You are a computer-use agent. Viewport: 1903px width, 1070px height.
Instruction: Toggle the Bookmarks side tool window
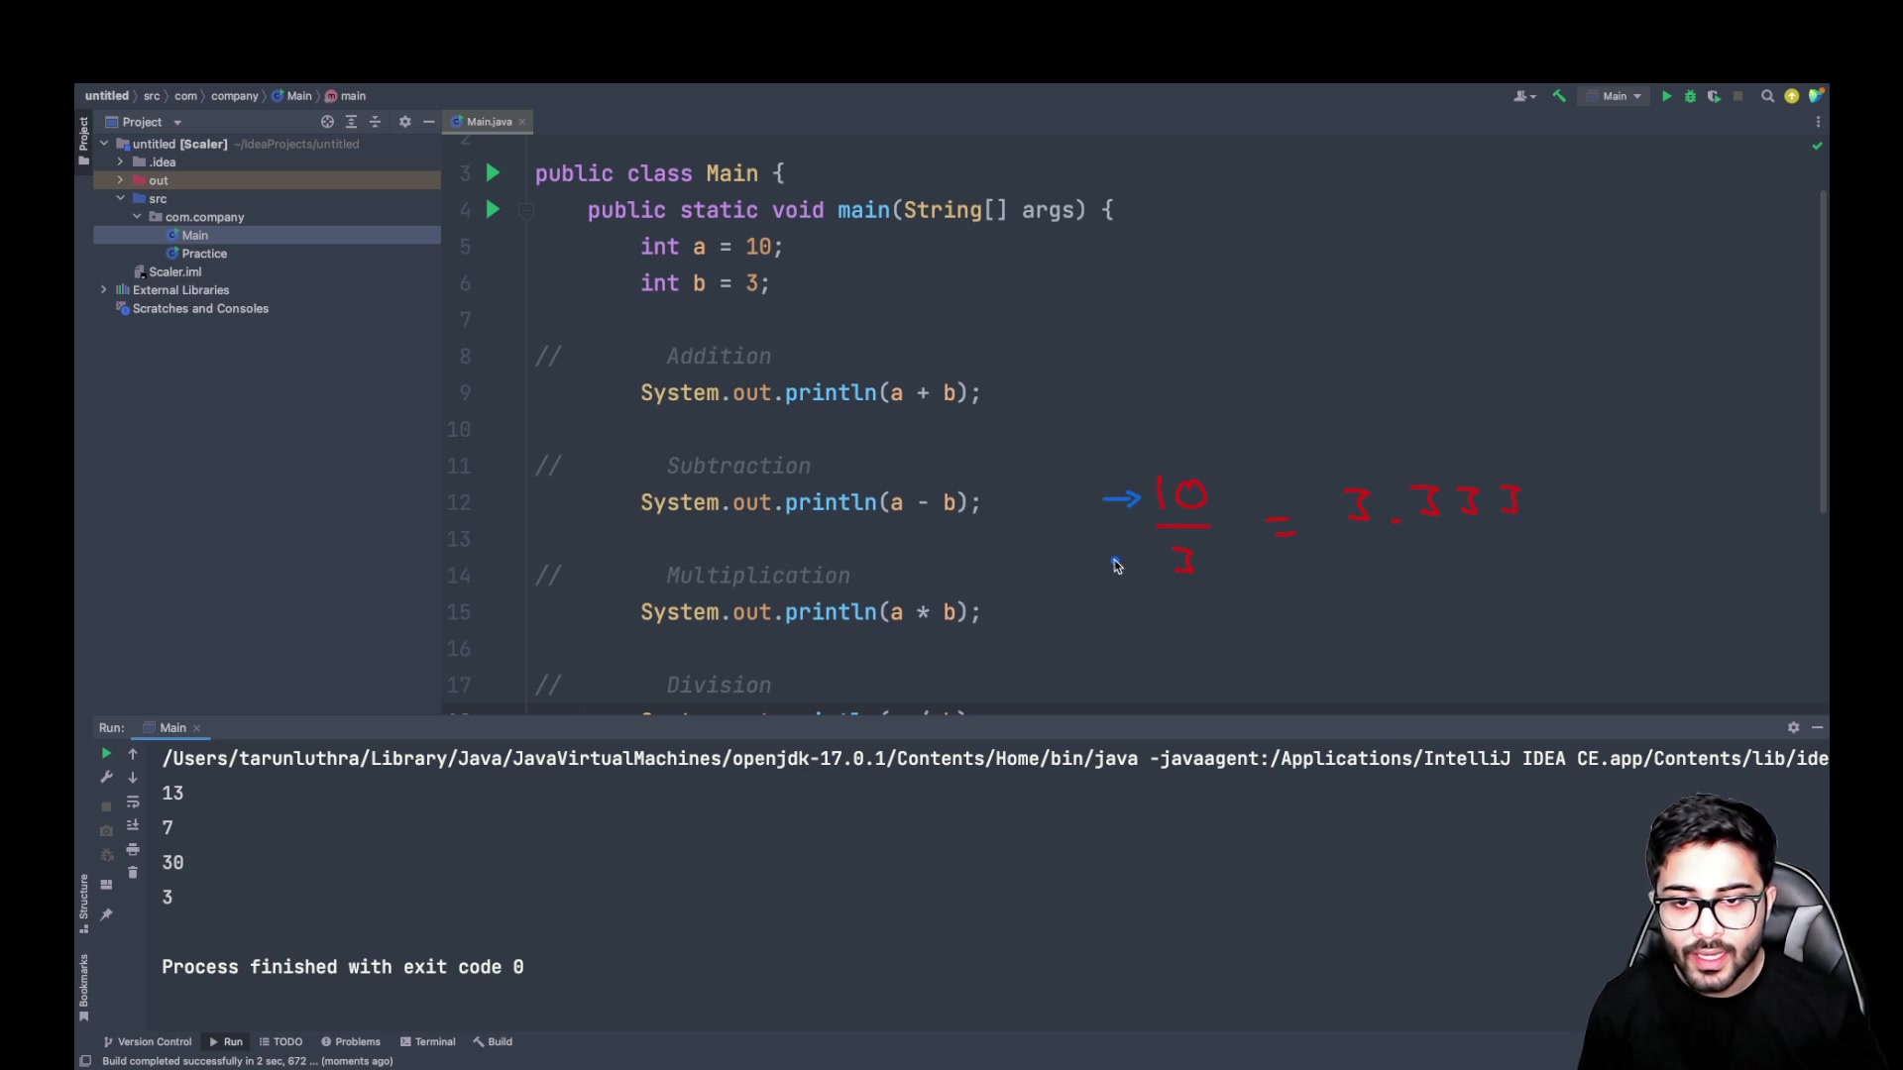coord(84,987)
